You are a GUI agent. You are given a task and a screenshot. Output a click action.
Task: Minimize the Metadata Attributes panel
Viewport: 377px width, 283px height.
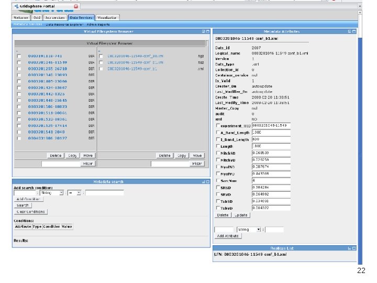coord(349,31)
